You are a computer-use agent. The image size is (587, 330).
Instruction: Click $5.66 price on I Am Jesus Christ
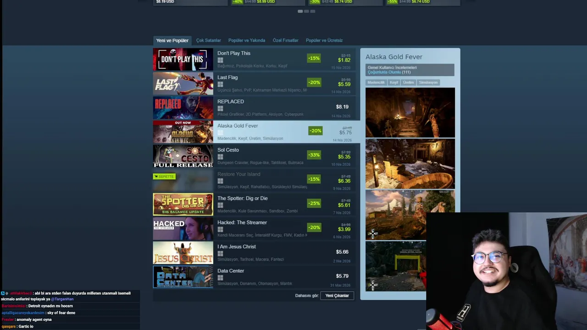[342, 252]
